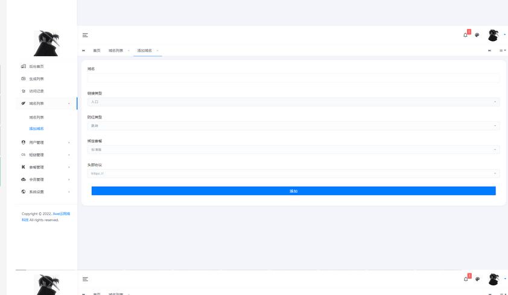Open the 头部协议 dropdown
The height and width of the screenshot is (295, 508).
coord(293,173)
